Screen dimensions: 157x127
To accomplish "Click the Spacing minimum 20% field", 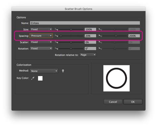I will coord(90,36).
